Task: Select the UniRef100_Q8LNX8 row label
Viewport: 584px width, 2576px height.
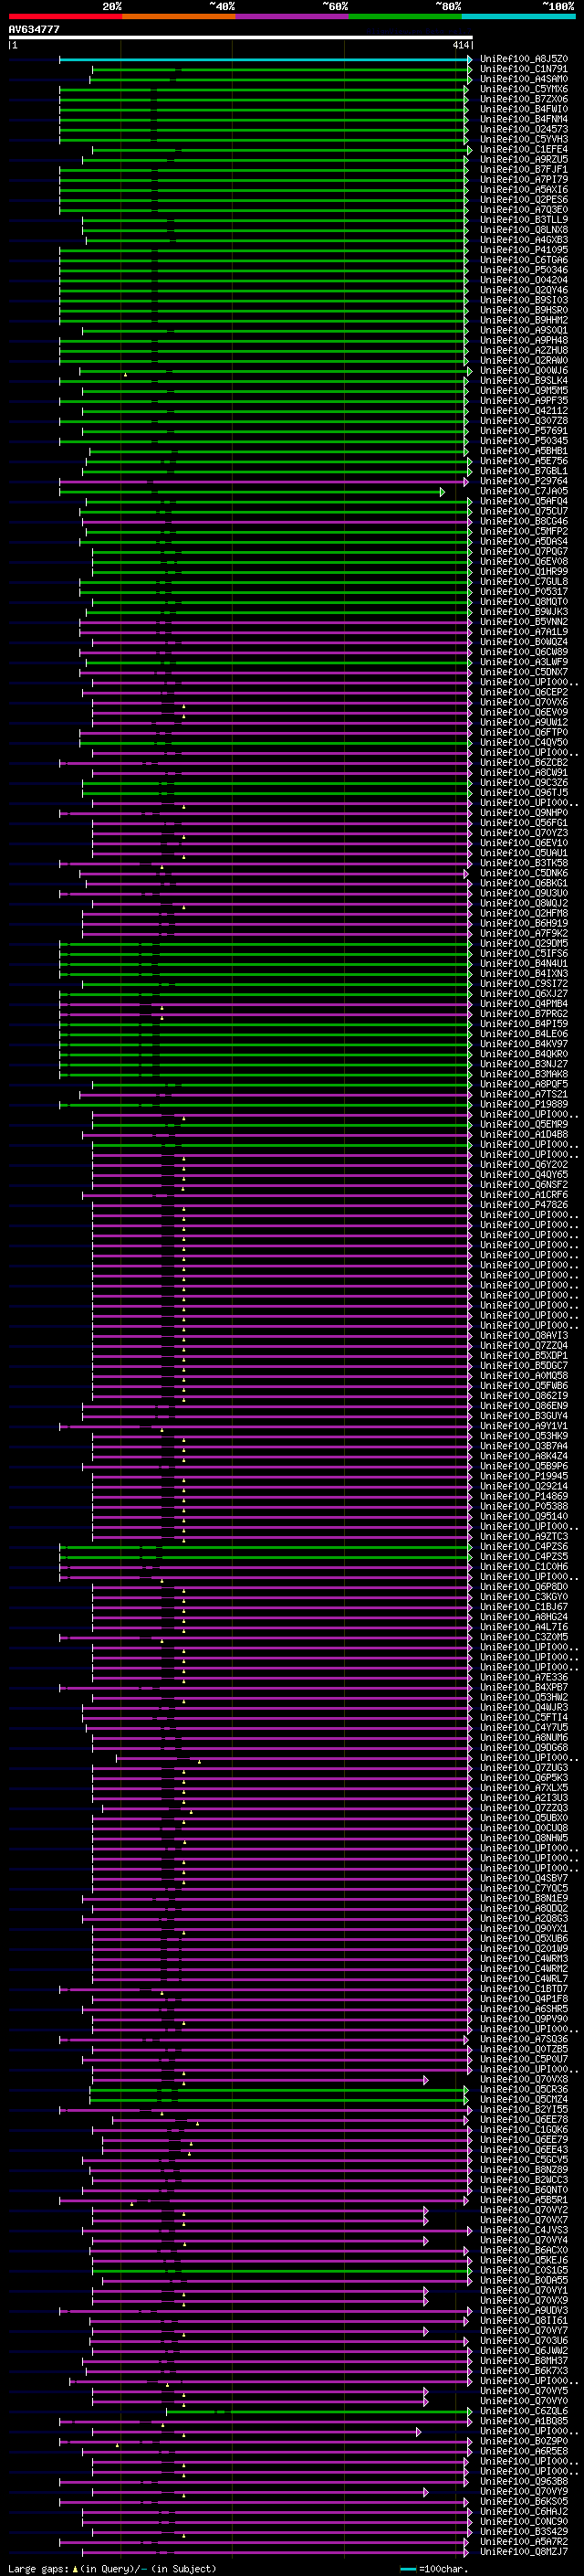Action: pos(524,230)
